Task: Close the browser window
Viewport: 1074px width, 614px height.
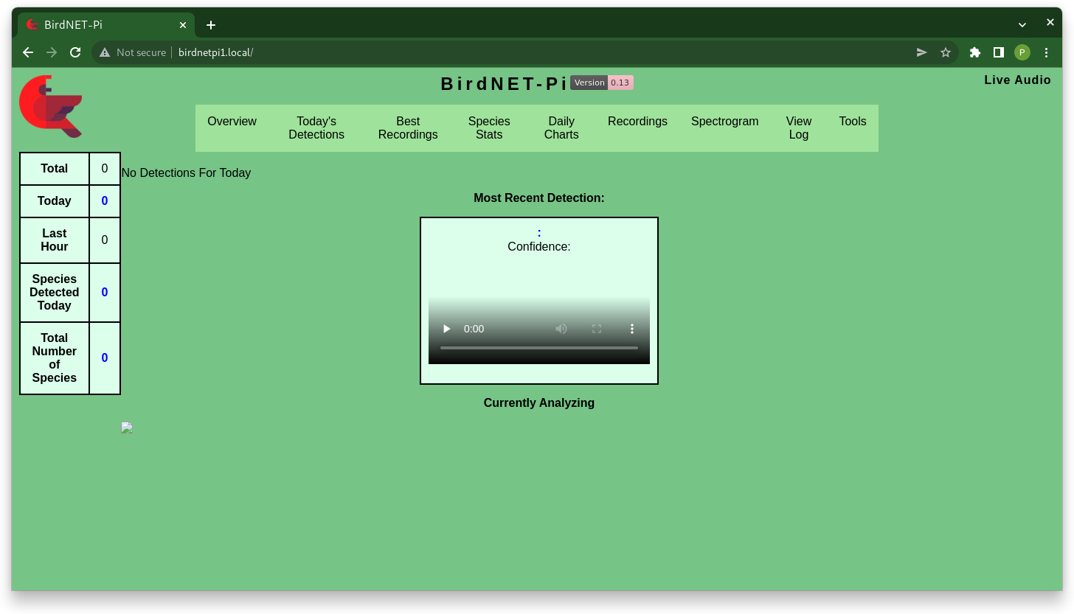Action: point(1050,23)
